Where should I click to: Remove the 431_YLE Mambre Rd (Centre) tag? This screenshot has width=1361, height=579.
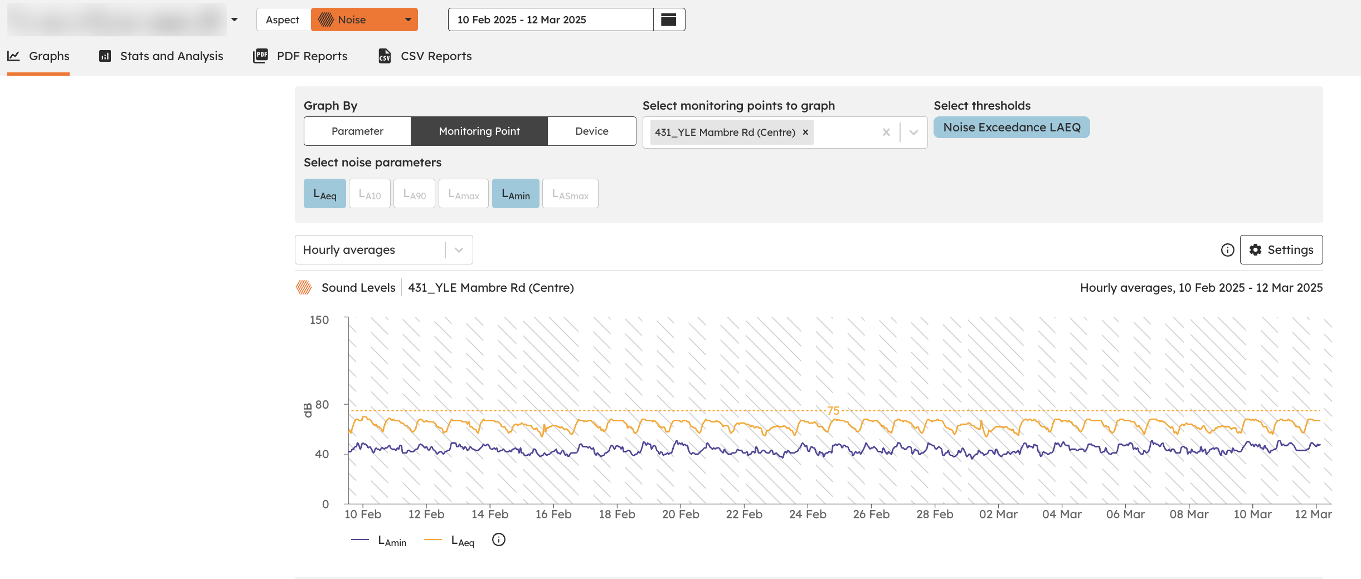coord(805,133)
